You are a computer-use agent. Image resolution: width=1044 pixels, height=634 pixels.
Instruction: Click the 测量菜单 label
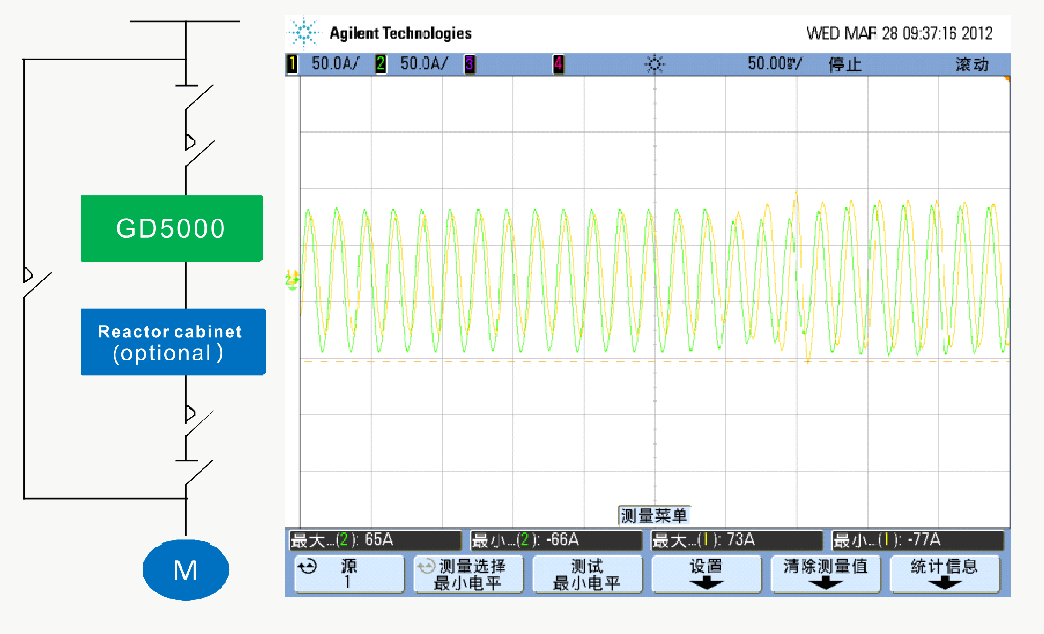[654, 515]
